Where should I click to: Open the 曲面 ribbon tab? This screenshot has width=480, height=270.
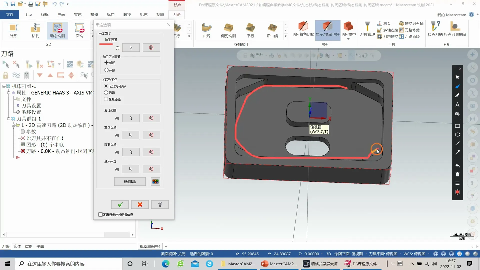tap(61, 14)
